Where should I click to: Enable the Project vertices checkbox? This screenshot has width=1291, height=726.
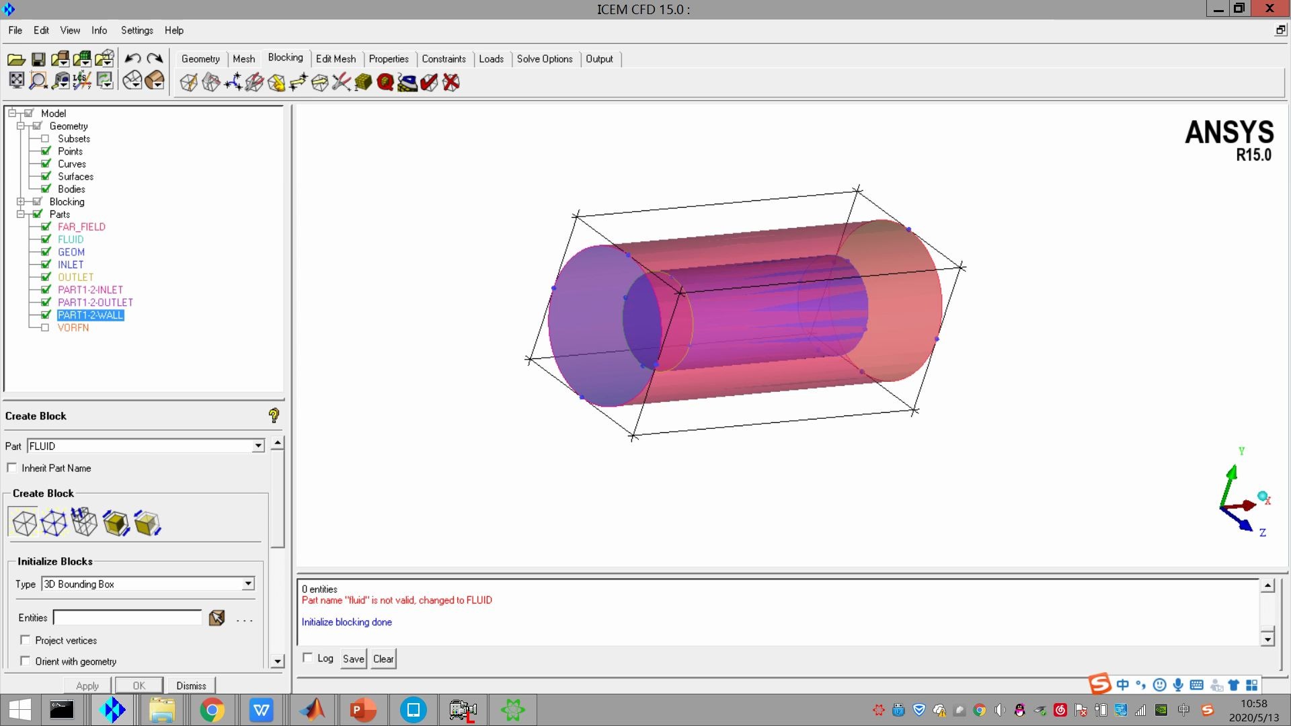[x=26, y=640]
